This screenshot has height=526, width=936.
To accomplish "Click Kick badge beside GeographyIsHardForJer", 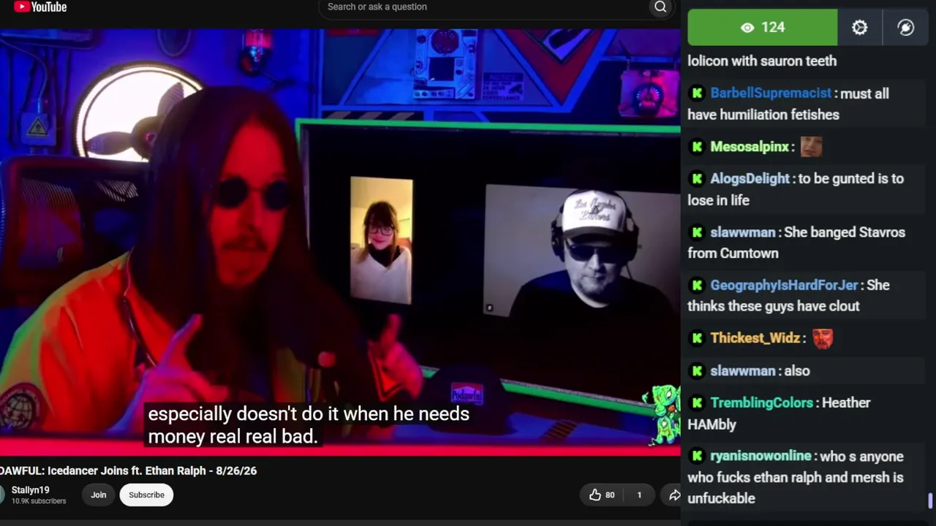I will 697,285.
